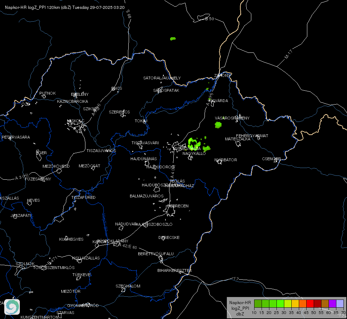Click the brown swatch between 55 and 60
The image size is (347, 319).
click(x=325, y=303)
